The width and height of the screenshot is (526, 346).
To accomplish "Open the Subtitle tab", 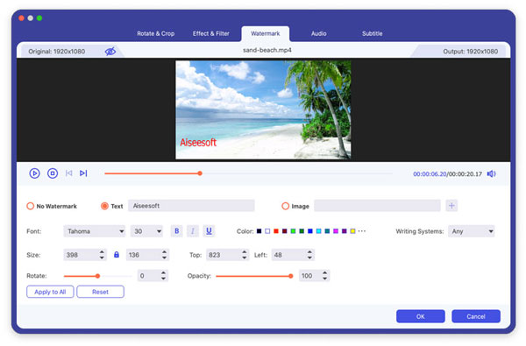I will (372, 33).
